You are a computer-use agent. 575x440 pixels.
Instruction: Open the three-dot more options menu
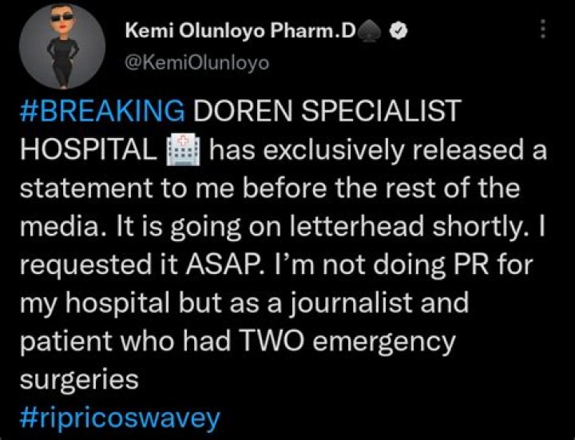pyautogui.click(x=544, y=29)
